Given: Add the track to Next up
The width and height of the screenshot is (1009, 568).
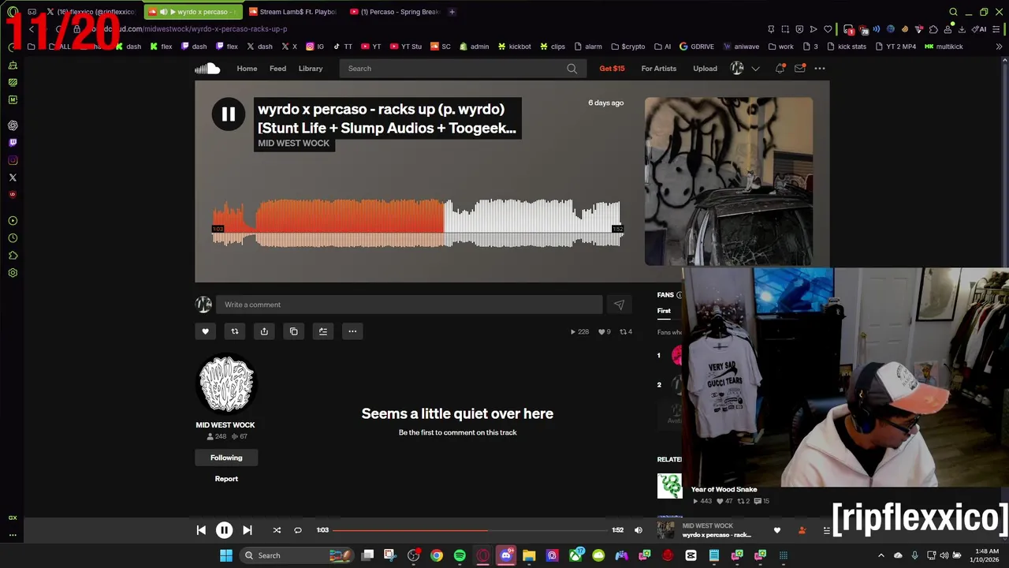Looking at the screenshot, I should [x=322, y=331].
